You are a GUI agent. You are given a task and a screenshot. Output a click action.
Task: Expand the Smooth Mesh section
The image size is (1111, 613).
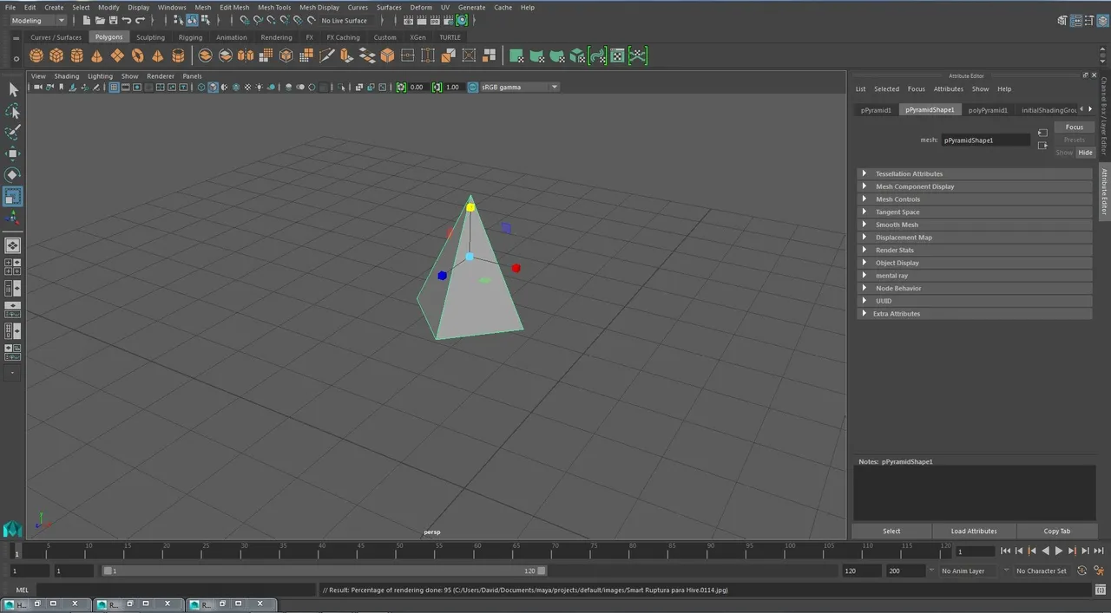coord(973,225)
